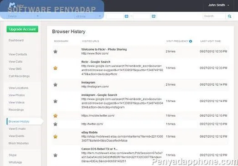238x166 pixels.
Task: Toggle bookmark star for mobile.twitter.com row
Action: click(x=56, y=116)
